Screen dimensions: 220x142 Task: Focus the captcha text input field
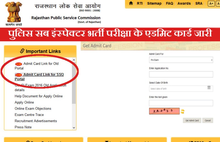click(181, 103)
